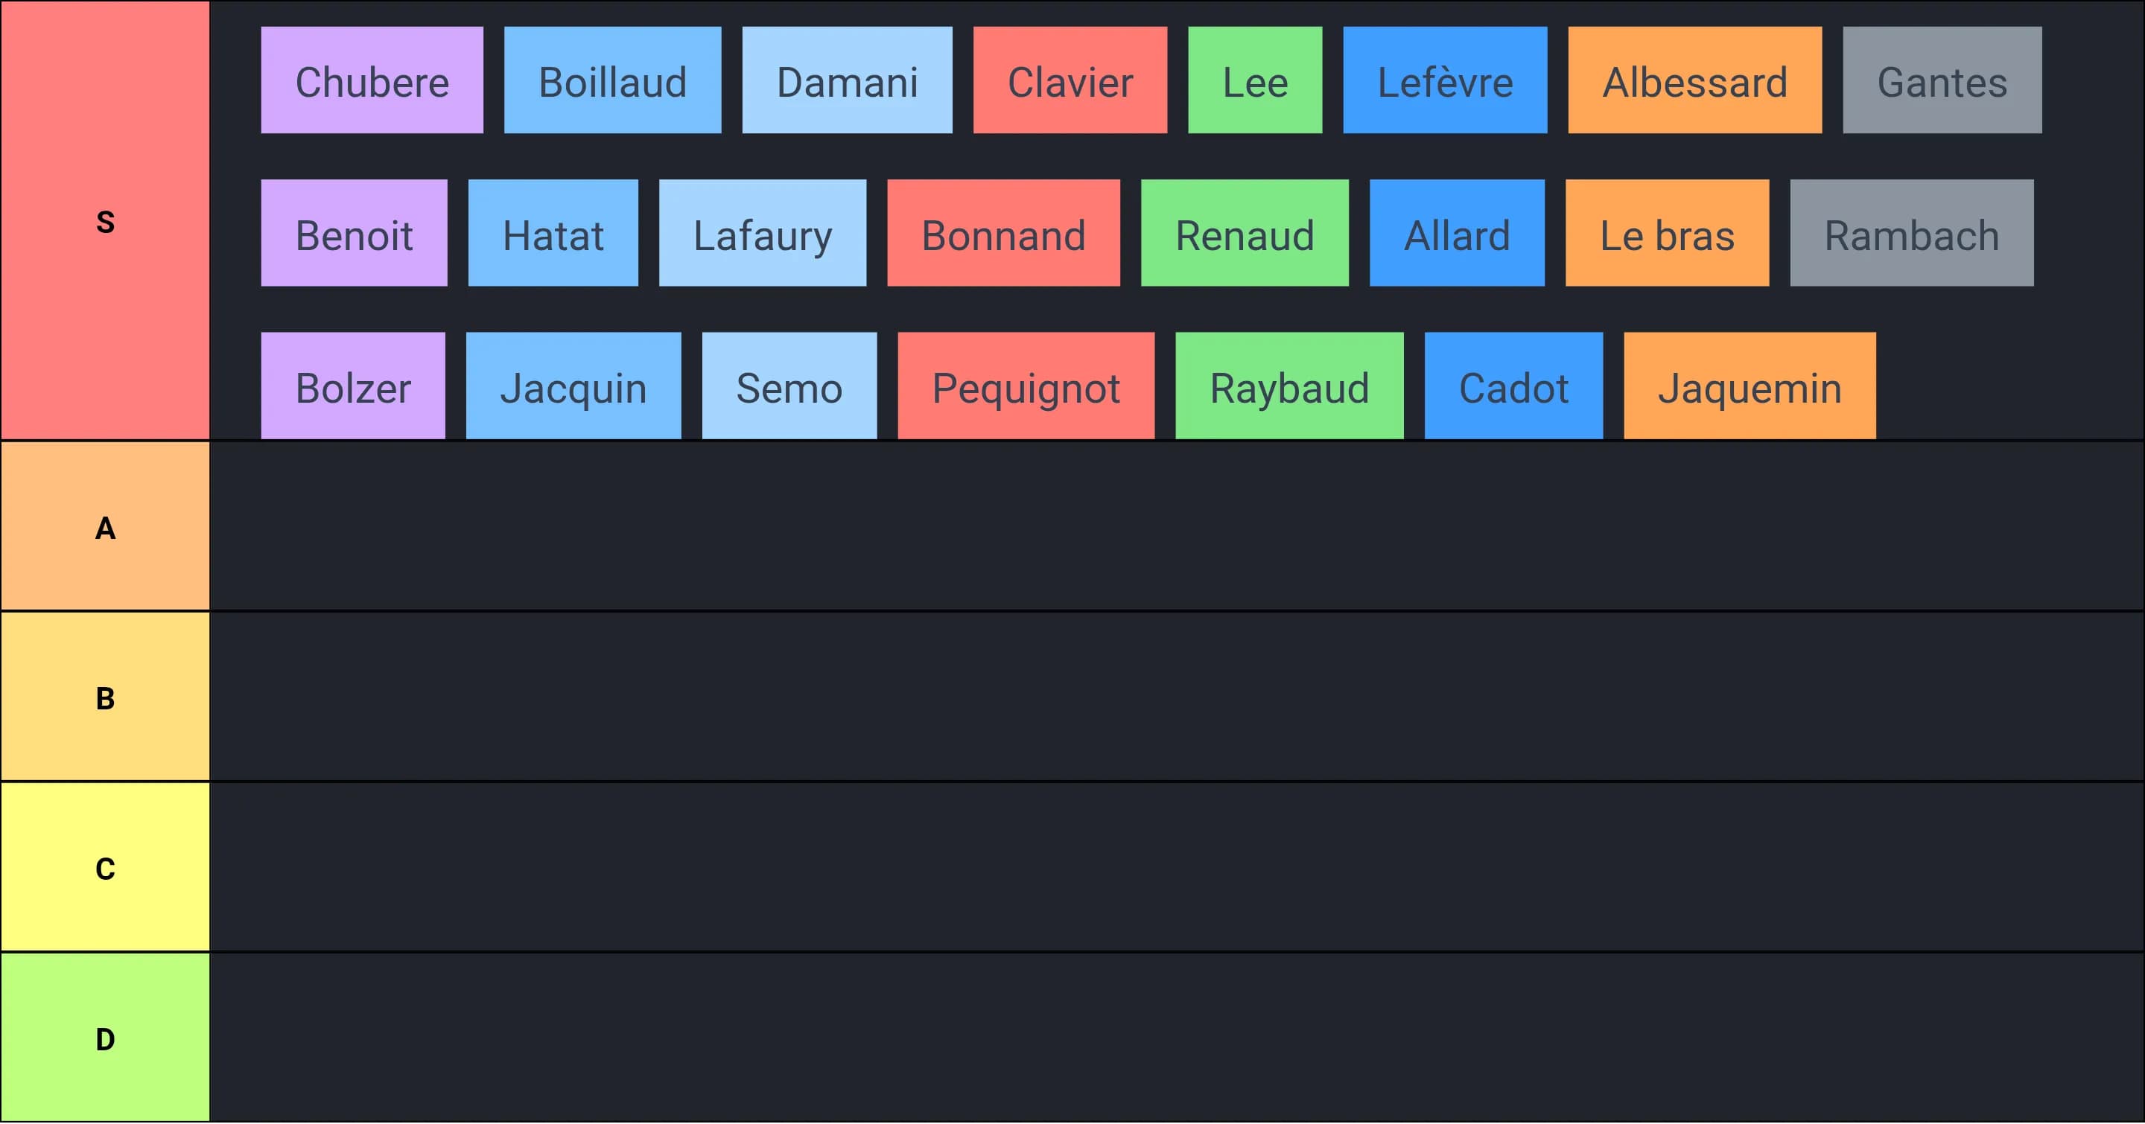The image size is (2145, 1124).
Task: Select the Pequignot tile
Action: [1025, 386]
